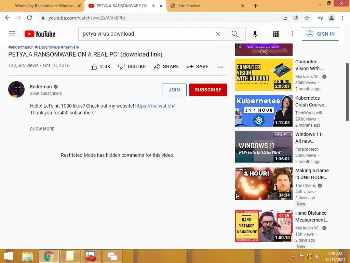This screenshot has height=263, width=350.
Task: Open TechWorld with channel name
Action: (311, 113)
